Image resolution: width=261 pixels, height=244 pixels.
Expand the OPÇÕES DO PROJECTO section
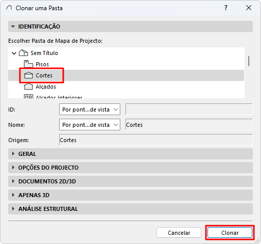[130, 168]
